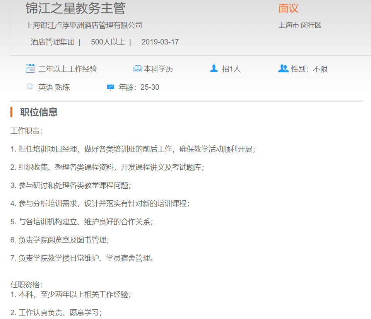Click the document icon beside 英语 熟练
Viewport: 371px width, 319px height.
click(x=30, y=87)
